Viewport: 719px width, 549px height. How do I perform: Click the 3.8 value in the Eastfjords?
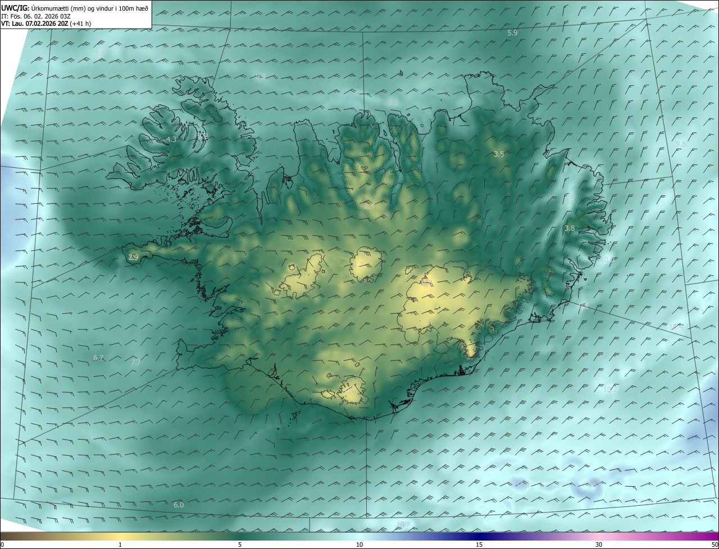click(x=570, y=228)
